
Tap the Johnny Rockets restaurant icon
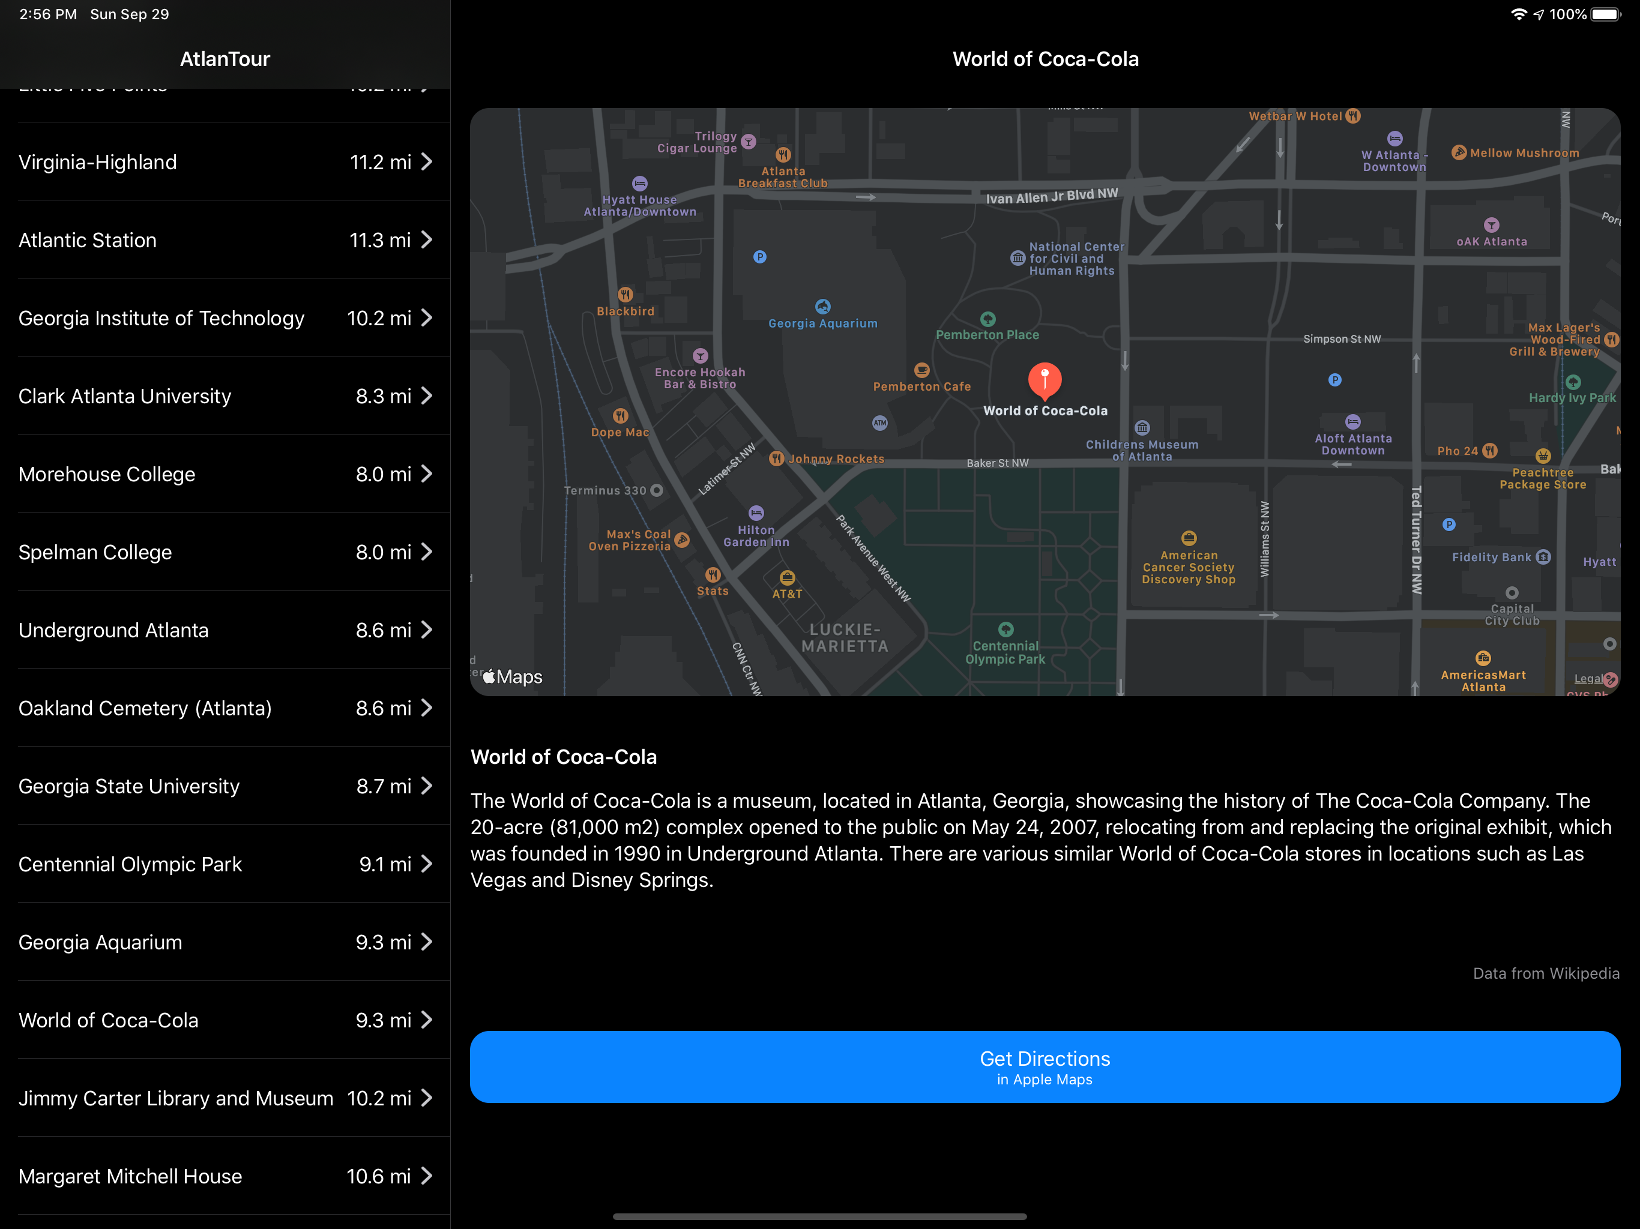coord(776,458)
